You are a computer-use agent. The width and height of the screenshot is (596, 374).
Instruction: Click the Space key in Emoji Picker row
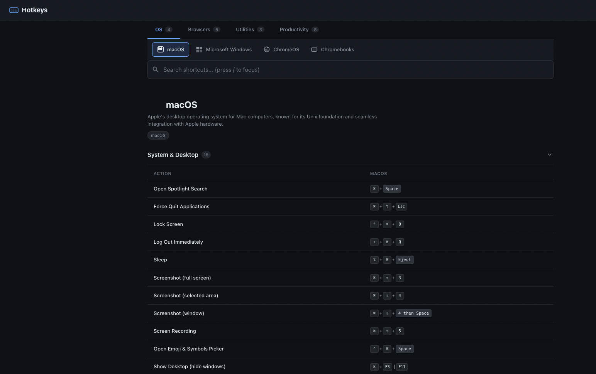tap(405, 349)
